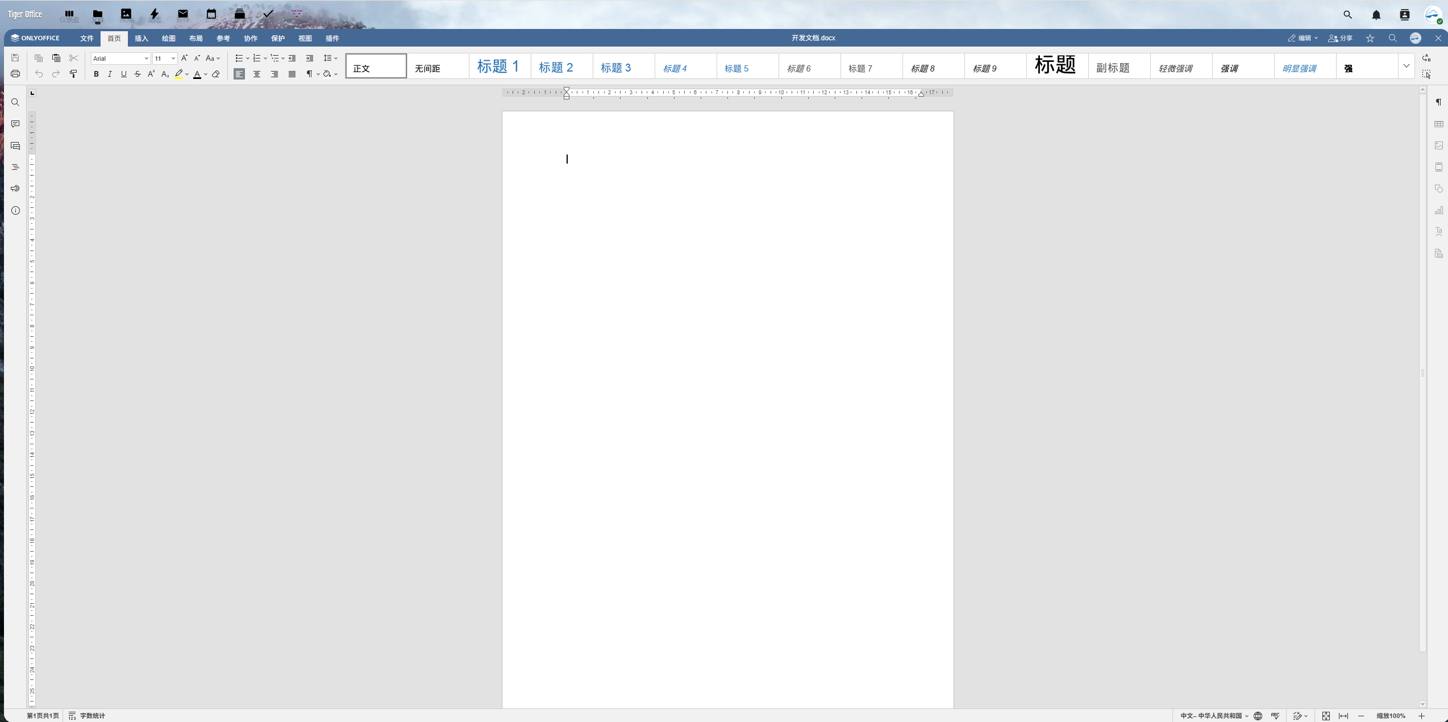The width and height of the screenshot is (1448, 722).
Task: Click the copy style paint roller icon
Action: tap(73, 74)
